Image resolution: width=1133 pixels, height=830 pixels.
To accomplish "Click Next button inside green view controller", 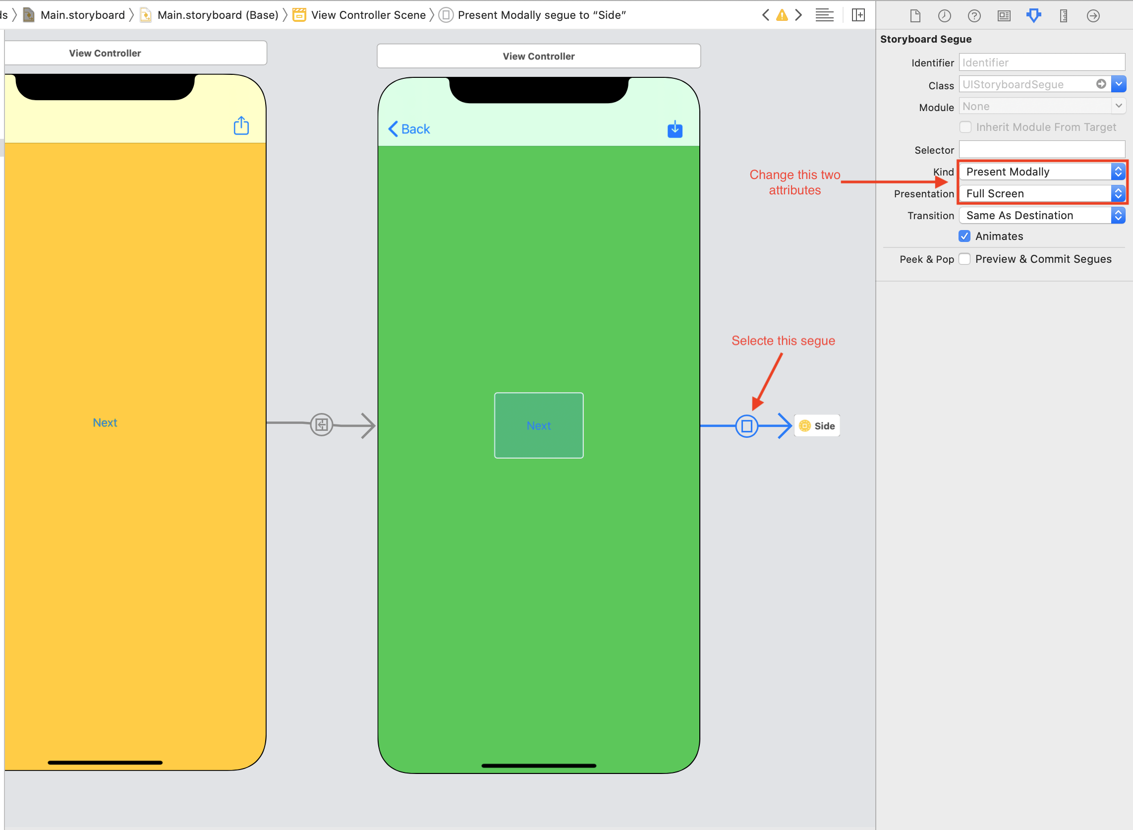I will 538,425.
